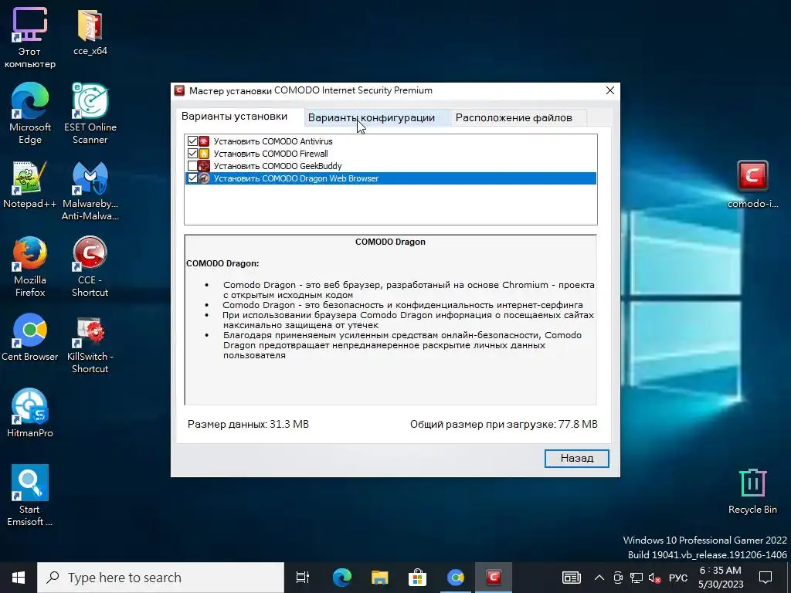
Task: Select the Установить COMODO Firewall row text
Action: [270, 154]
